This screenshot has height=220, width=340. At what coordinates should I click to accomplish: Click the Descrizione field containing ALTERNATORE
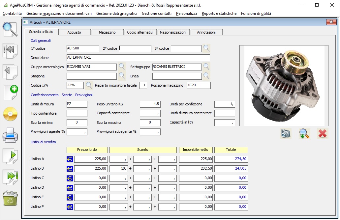[x=138, y=58]
